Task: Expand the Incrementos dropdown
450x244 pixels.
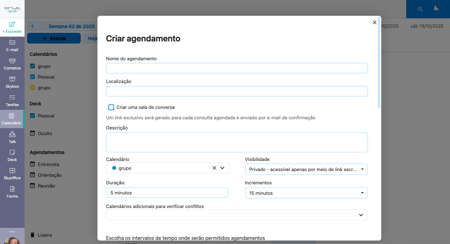Action: coord(306,193)
